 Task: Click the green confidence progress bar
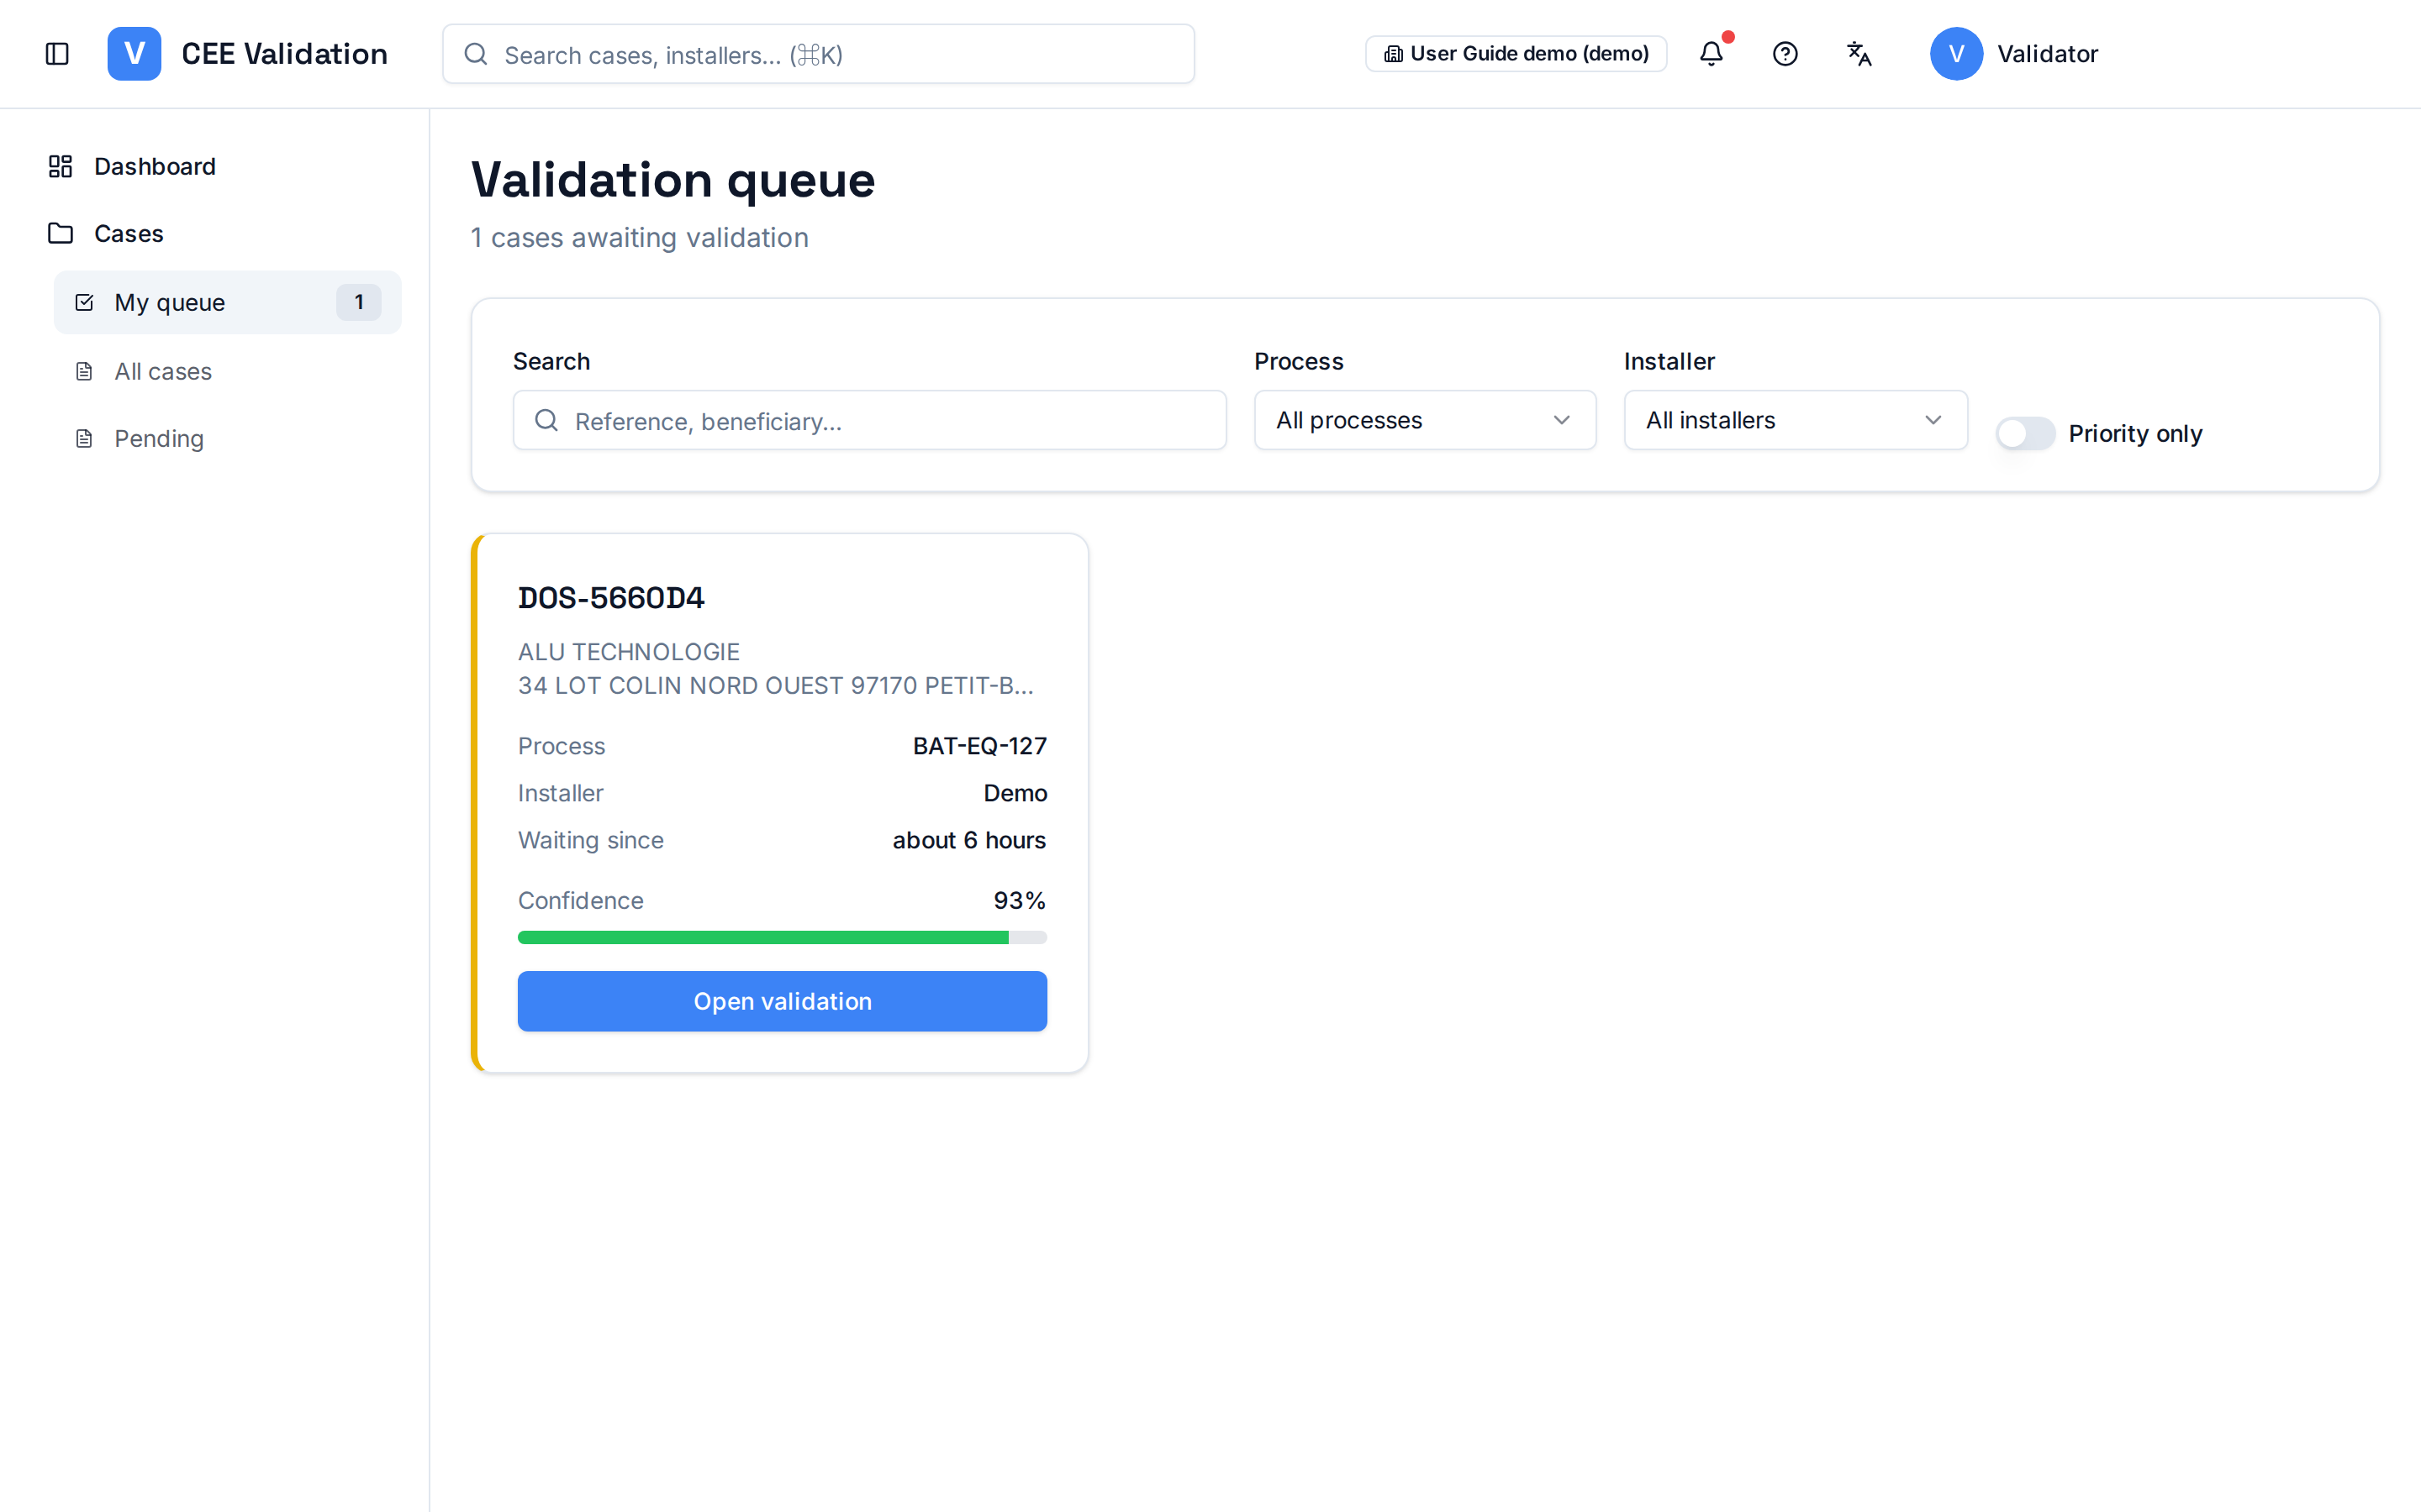(x=783, y=937)
